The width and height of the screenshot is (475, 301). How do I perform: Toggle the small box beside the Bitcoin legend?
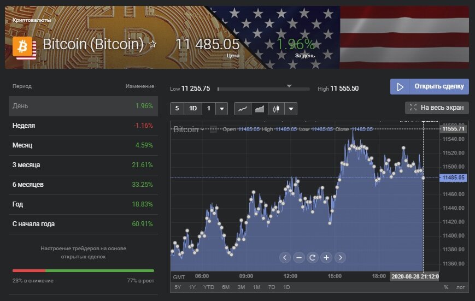coord(214,129)
